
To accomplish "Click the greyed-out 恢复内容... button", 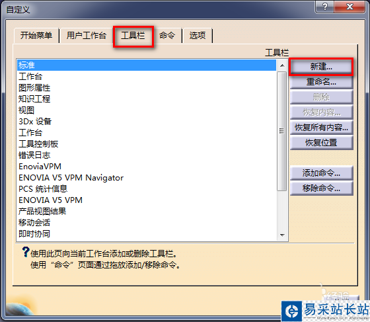I will [321, 112].
